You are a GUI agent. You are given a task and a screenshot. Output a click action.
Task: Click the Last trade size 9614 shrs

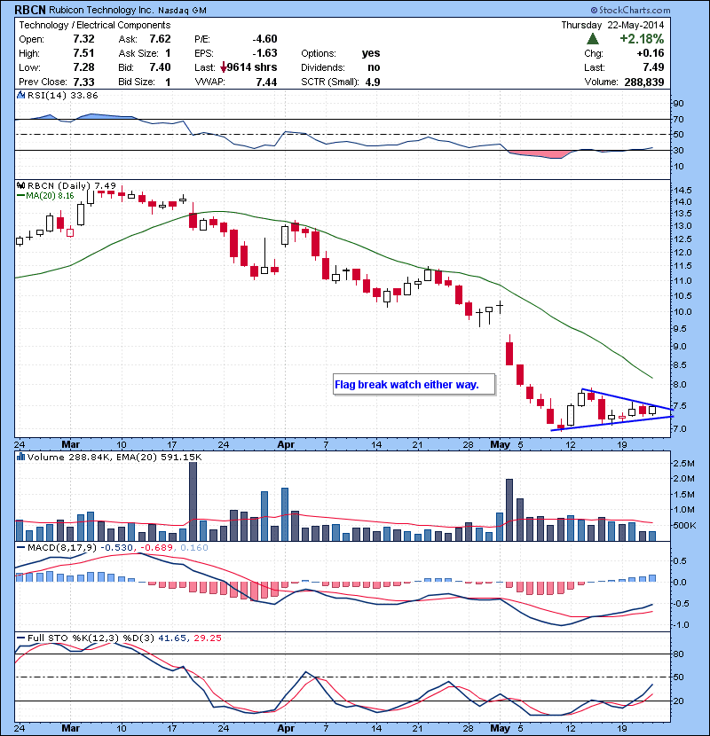(252, 67)
